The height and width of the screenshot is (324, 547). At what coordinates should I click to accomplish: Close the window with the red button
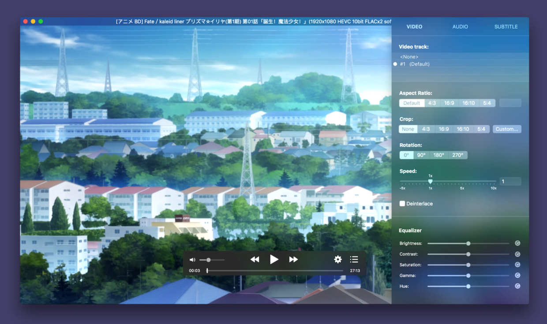(26, 21)
